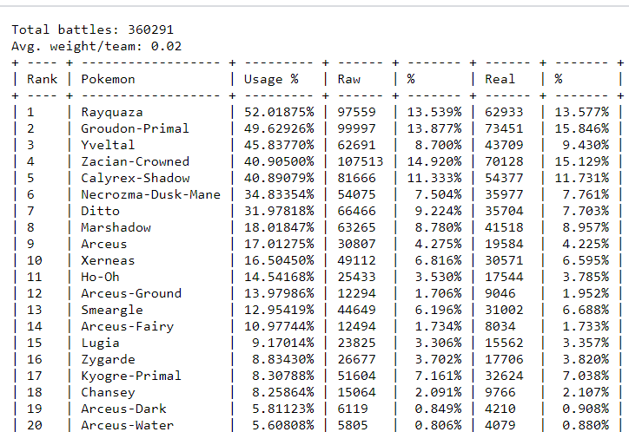Viewport: 629px width, 432px height.
Task: Select the name 'Kyogre-Primal'
Action: pyautogui.click(x=131, y=376)
